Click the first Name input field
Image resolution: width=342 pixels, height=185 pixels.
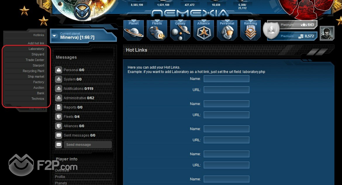pyautogui.click(x=227, y=78)
